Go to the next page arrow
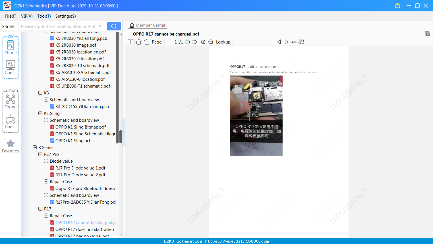 click(194, 42)
